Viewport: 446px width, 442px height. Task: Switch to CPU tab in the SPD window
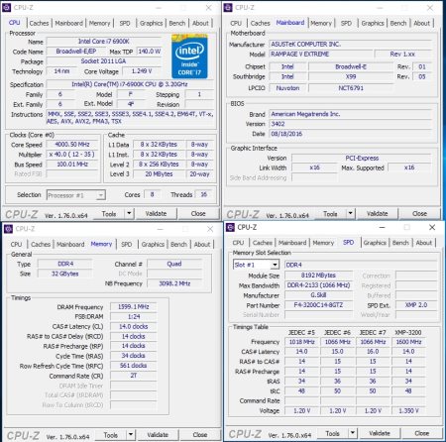238,243
